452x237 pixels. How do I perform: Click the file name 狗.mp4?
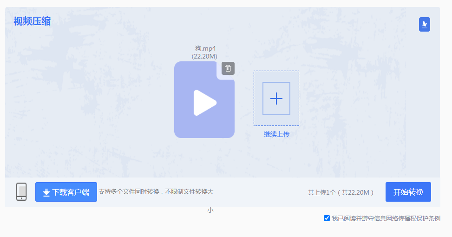(x=205, y=48)
